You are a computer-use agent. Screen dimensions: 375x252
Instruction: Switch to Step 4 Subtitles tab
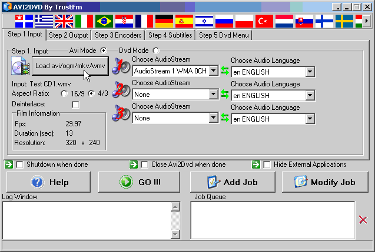point(170,35)
